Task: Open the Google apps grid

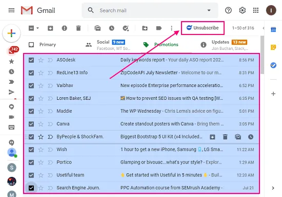Action: (256, 10)
